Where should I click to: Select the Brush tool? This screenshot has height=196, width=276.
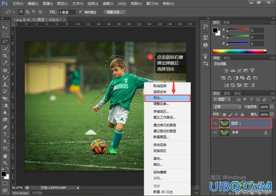(x=5, y=77)
